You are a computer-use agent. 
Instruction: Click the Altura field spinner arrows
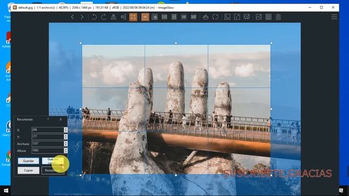(65, 150)
